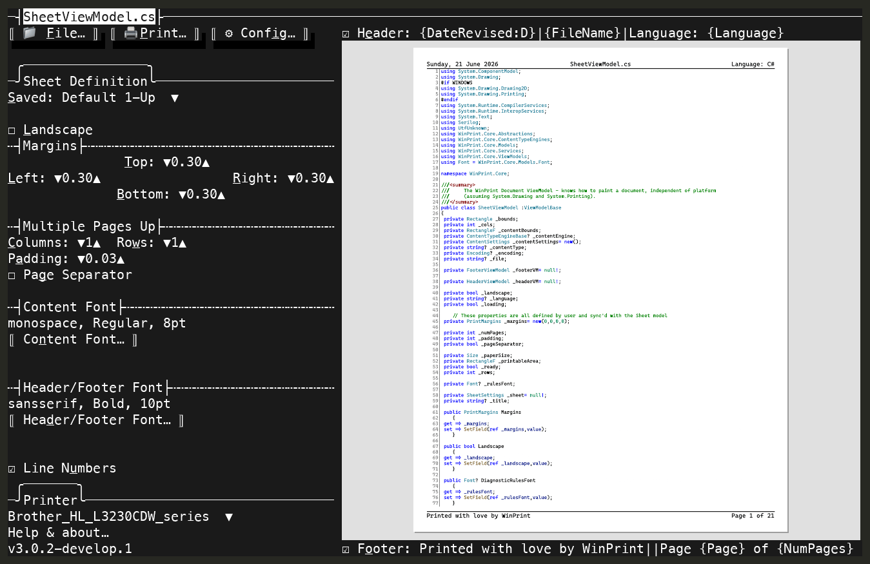This screenshot has height=564, width=870.
Task: Increase the Columns count
Action: (97, 243)
